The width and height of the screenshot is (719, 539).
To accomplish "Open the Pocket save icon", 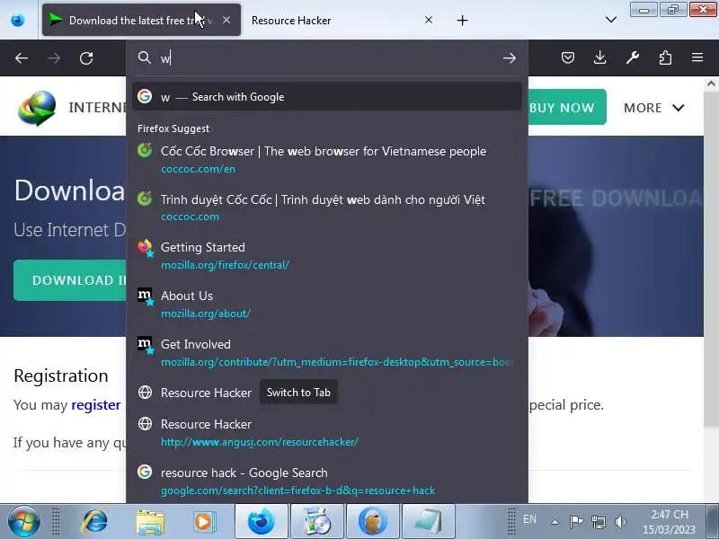I will (568, 57).
